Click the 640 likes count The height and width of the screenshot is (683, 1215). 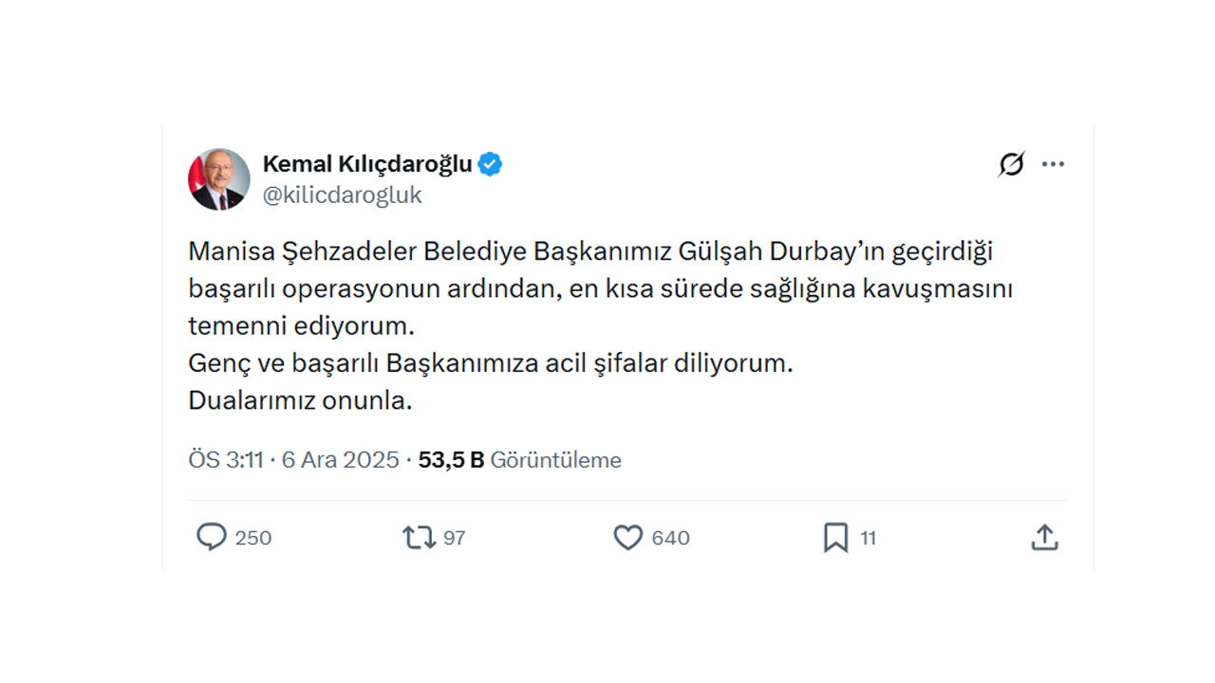coord(670,538)
